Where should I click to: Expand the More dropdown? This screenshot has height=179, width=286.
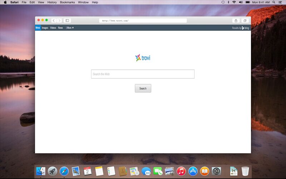click(x=70, y=28)
